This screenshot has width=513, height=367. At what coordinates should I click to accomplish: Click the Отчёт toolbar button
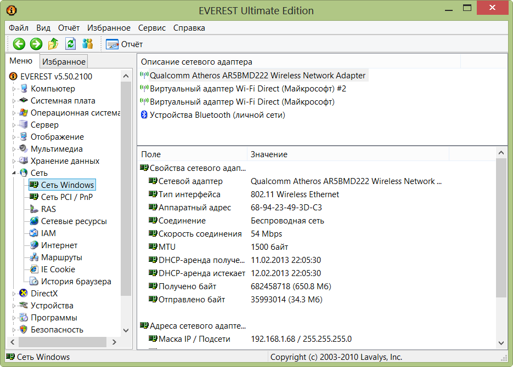point(125,44)
